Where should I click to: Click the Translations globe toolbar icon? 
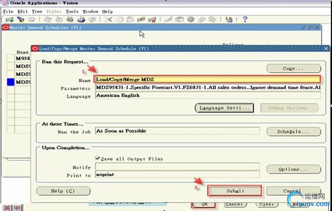(x=190, y=20)
